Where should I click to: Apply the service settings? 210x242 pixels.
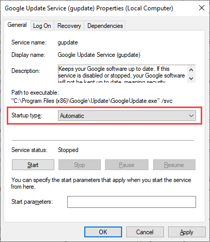coord(187,232)
